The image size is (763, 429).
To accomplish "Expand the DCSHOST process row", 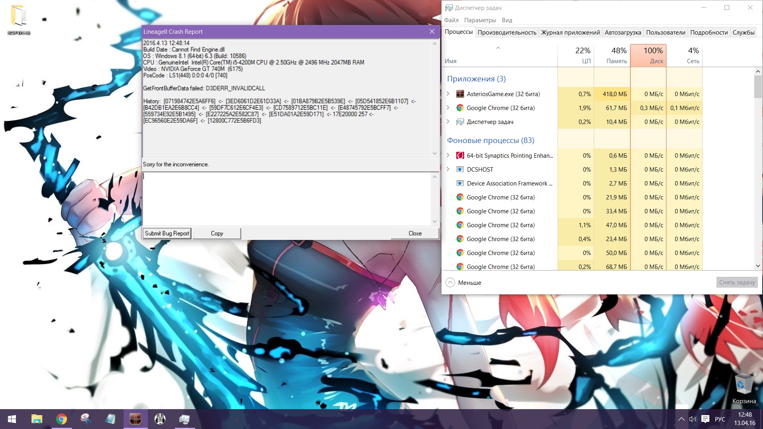I will 448,170.
